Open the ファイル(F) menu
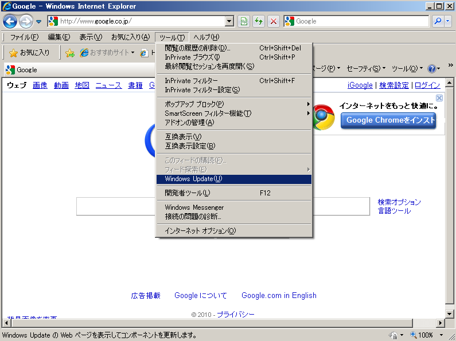This screenshot has height=341, width=456. pyautogui.click(x=24, y=37)
